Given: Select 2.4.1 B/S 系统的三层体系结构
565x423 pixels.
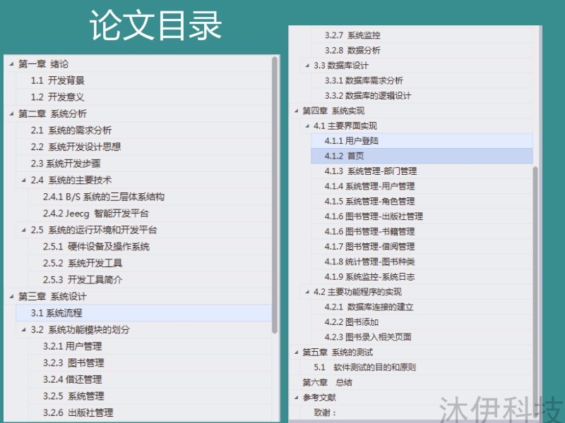Looking at the screenshot, I should 104,197.
